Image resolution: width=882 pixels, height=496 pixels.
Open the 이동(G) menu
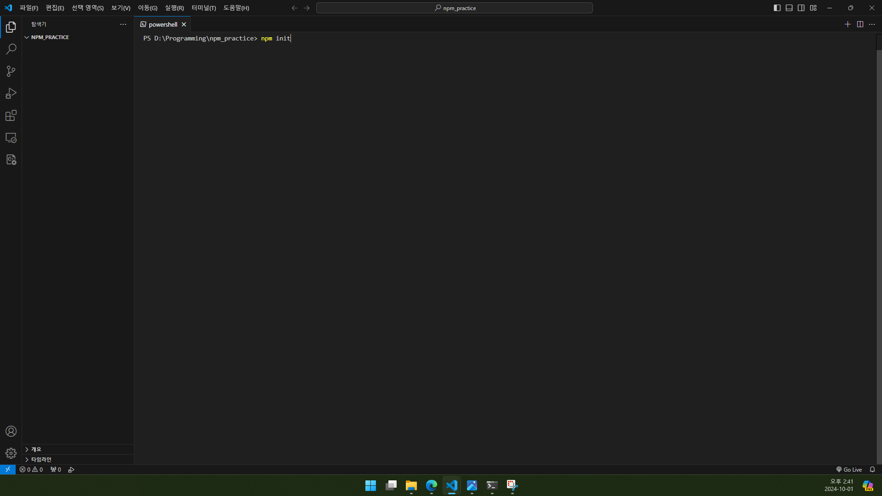point(148,8)
